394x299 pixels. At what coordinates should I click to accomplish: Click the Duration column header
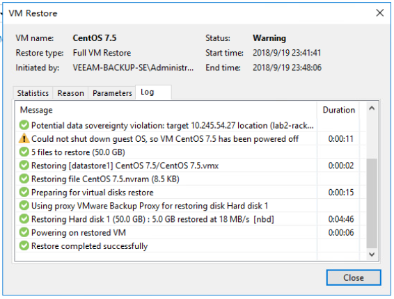point(338,110)
